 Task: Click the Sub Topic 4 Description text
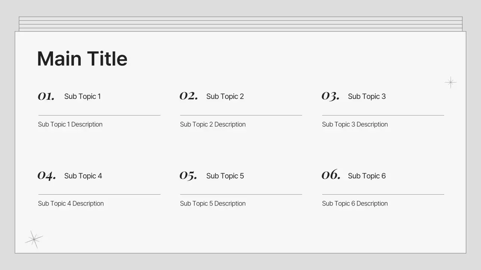71,204
